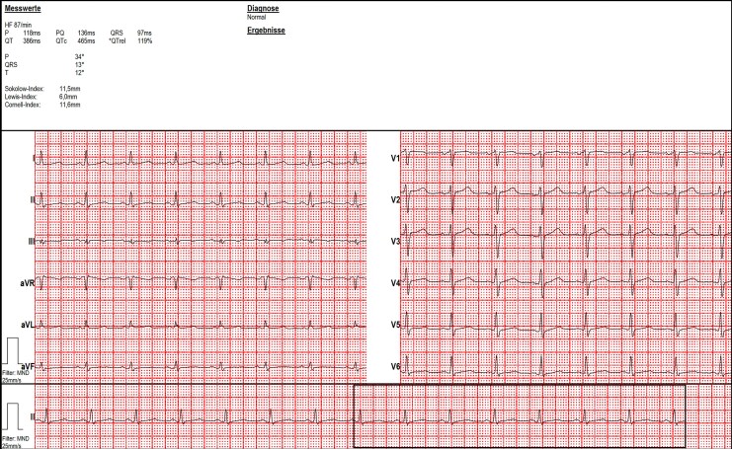Click the lead III label

32,242
